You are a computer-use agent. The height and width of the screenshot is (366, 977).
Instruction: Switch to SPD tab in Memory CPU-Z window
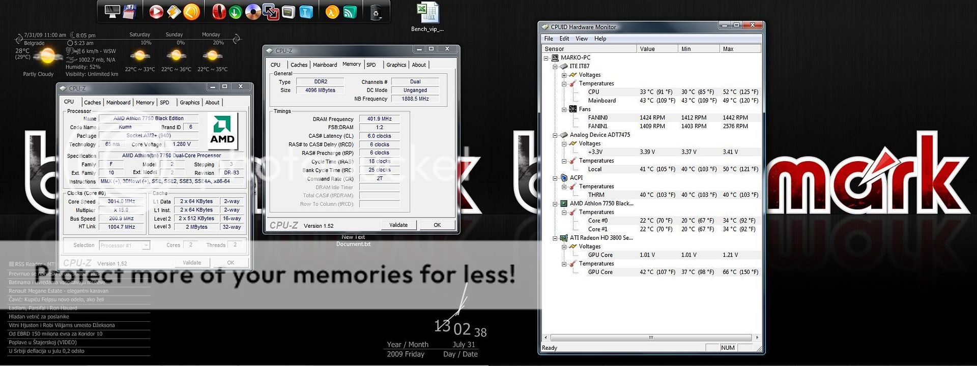click(x=371, y=65)
